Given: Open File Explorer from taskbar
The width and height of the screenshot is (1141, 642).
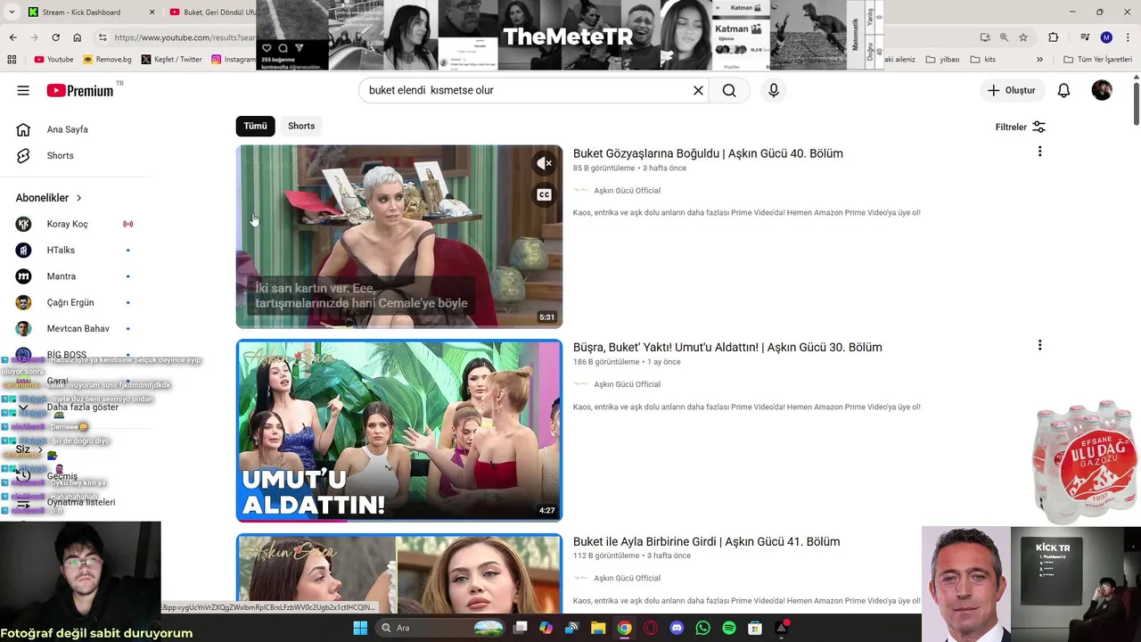Looking at the screenshot, I should [x=598, y=628].
